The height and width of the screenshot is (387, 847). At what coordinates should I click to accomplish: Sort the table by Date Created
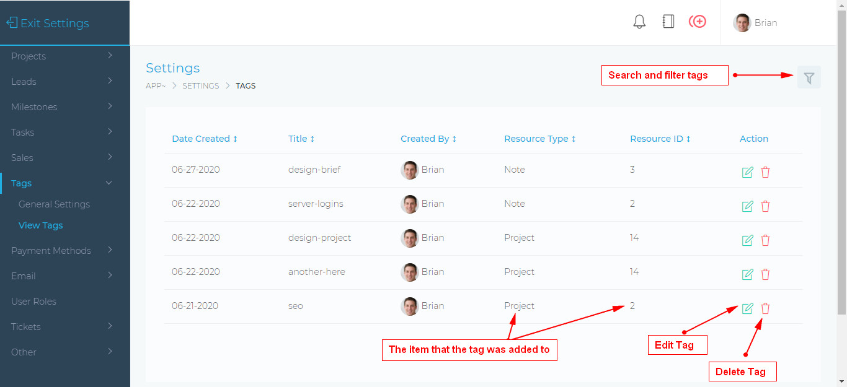pyautogui.click(x=204, y=138)
